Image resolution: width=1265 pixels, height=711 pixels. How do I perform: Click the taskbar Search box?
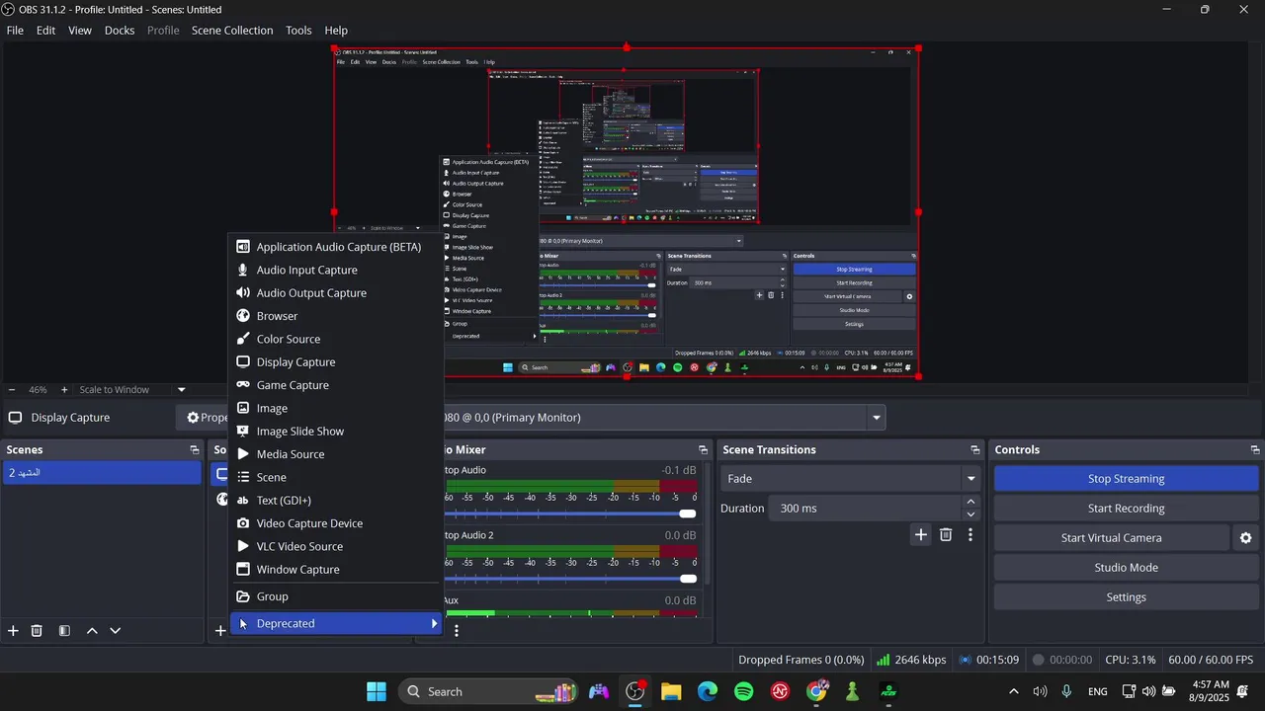tap(489, 691)
